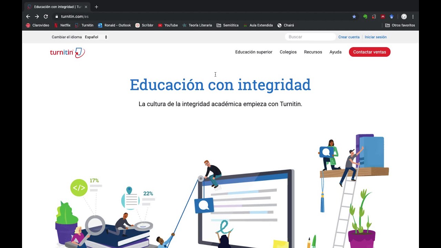Open a new tab with plus icon
This screenshot has height=248, width=441.
(96, 7)
